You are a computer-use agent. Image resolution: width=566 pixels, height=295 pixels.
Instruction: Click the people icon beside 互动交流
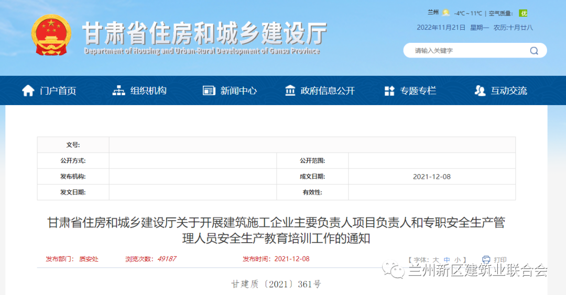pyautogui.click(x=480, y=91)
